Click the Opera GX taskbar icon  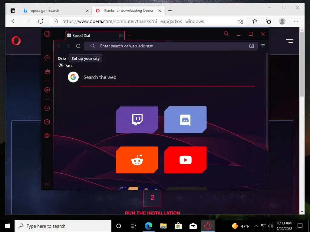[x=208, y=226]
